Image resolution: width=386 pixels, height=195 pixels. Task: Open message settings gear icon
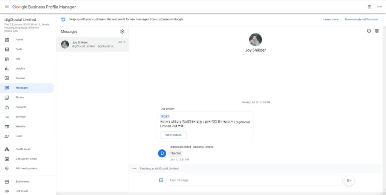click(123, 32)
